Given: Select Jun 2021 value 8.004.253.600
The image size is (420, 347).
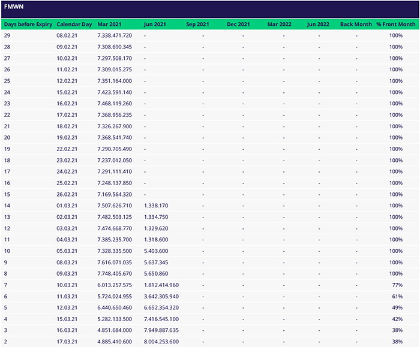Looking at the screenshot, I should click(161, 342).
